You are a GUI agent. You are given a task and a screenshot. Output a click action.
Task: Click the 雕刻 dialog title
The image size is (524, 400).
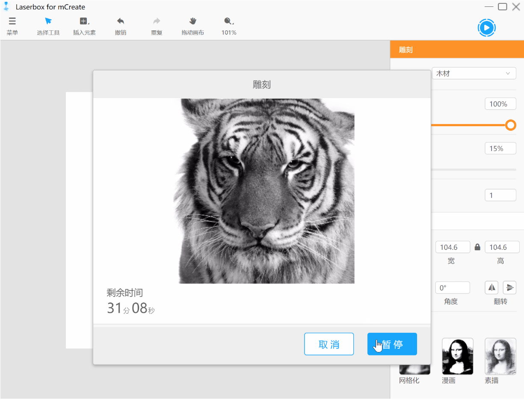coord(262,84)
